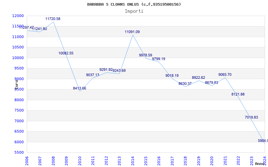This screenshot has width=268, height=167.
Task: Click x-axis year 2016
Action: coord(159,161)
